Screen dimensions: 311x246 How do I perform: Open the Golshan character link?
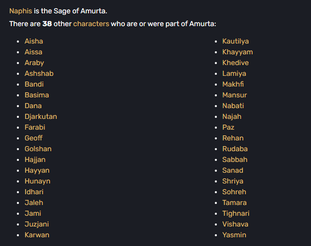(x=38, y=149)
